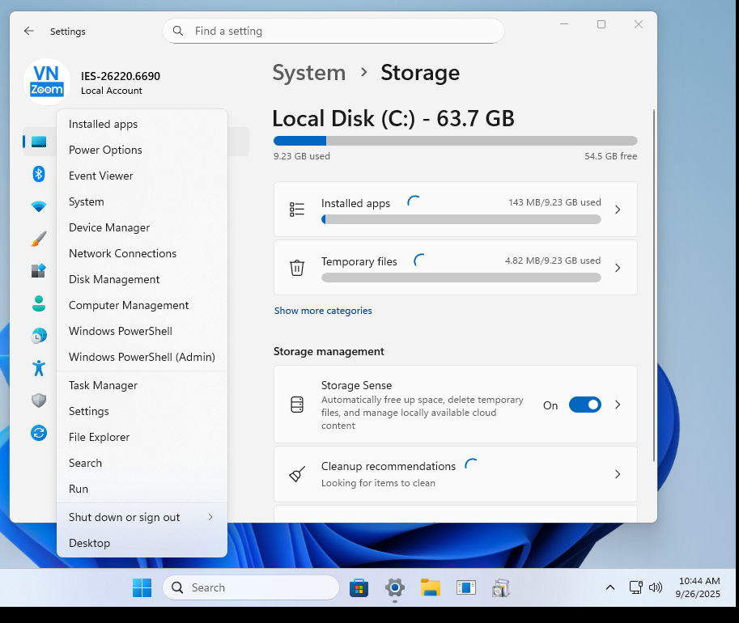Click the IES-26220.6690 account name
This screenshot has width=739, height=623.
[120, 76]
